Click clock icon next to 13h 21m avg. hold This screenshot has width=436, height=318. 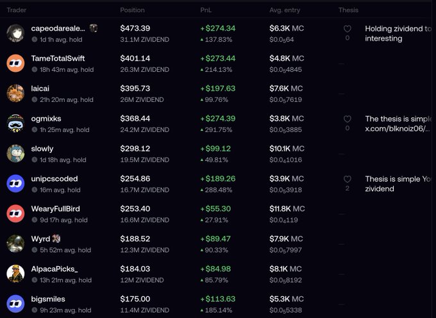[34, 280]
